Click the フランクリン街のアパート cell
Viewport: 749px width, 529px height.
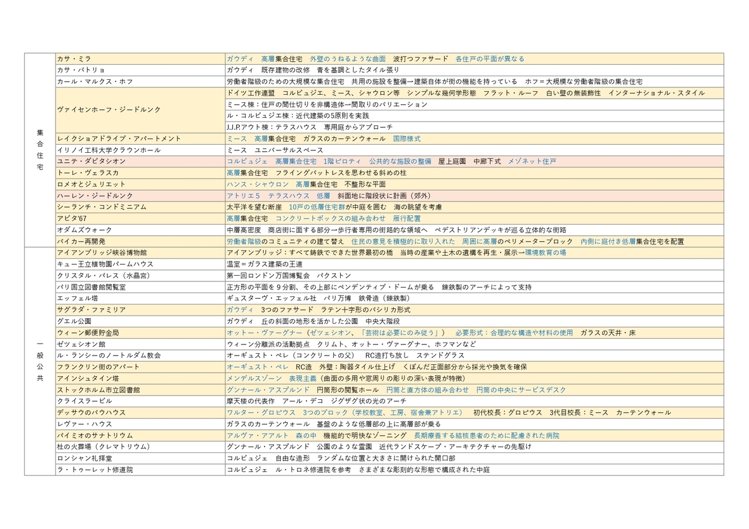140,367
